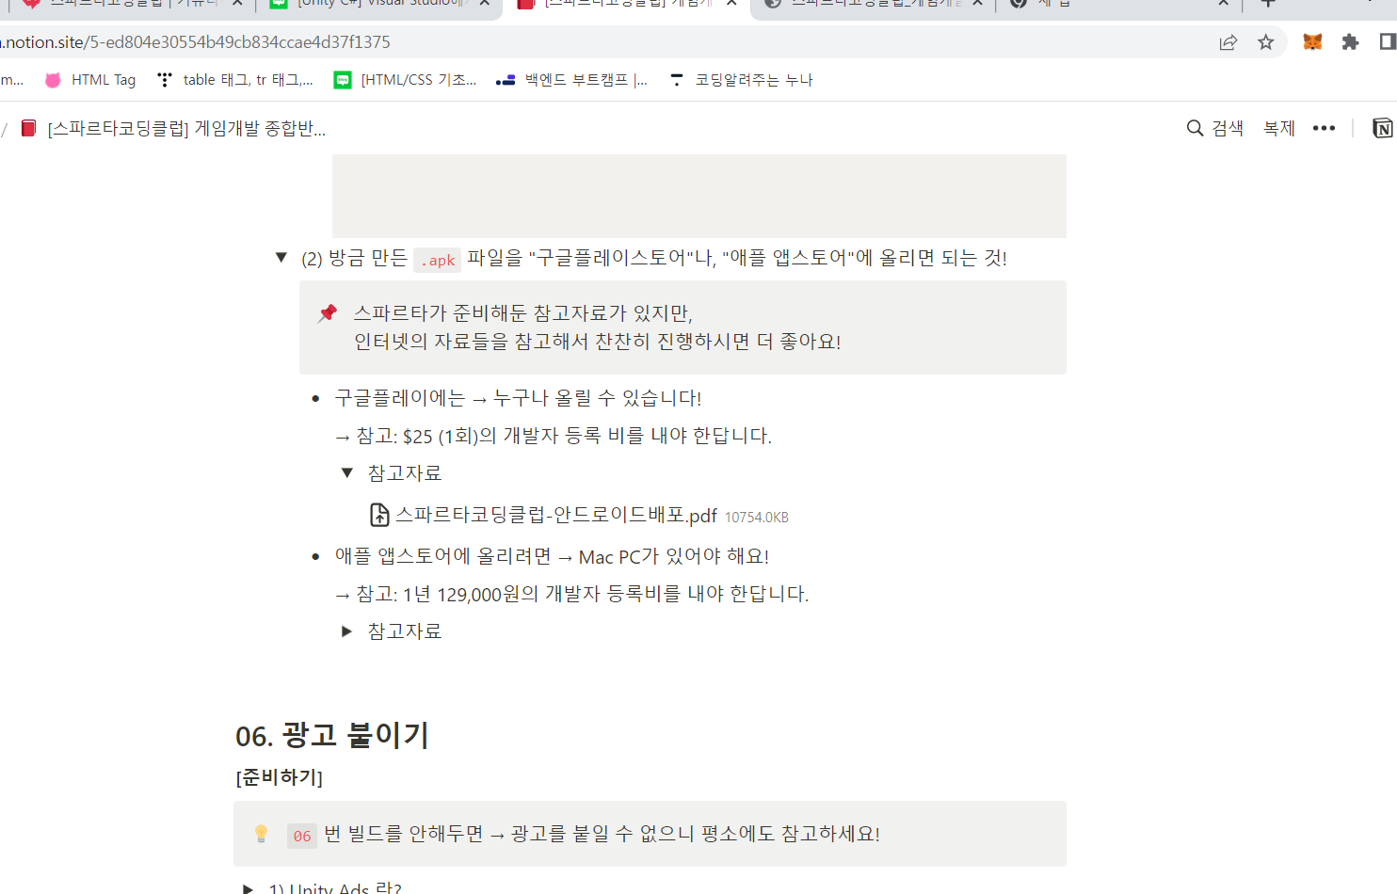Screen dimensions: 1397x894
Task: Share this page via address bar icon
Action: click(x=1228, y=42)
